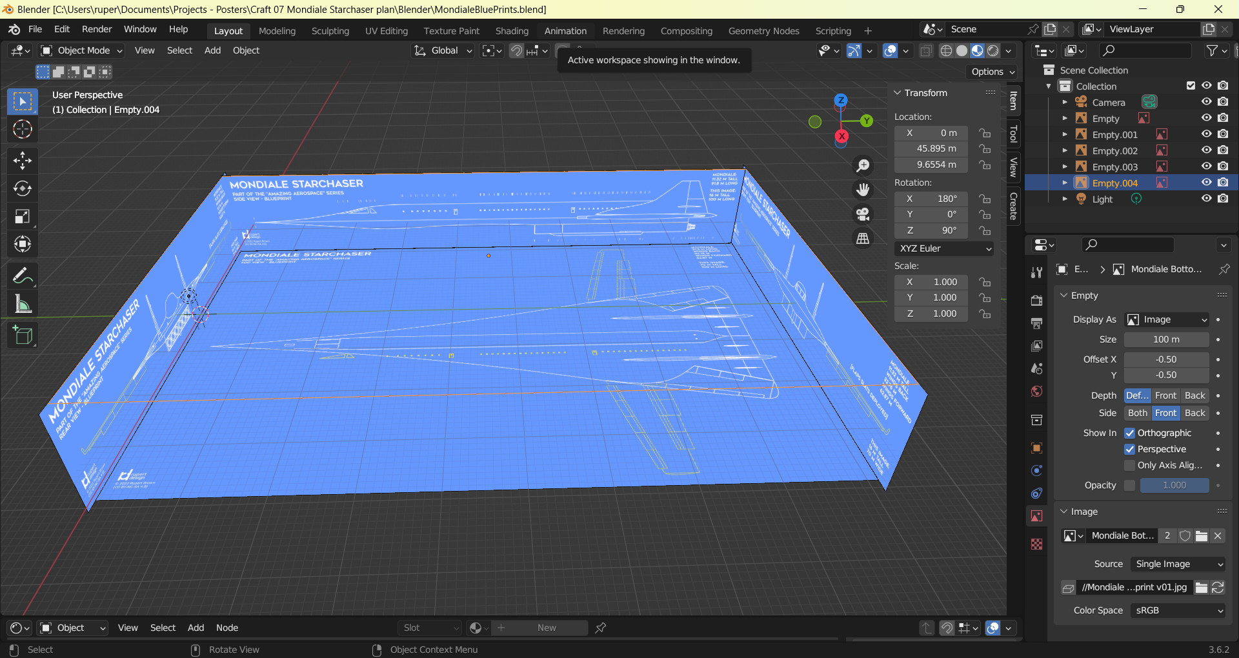Choose the Add Cube tool
This screenshot has height=658, width=1239.
[x=23, y=335]
